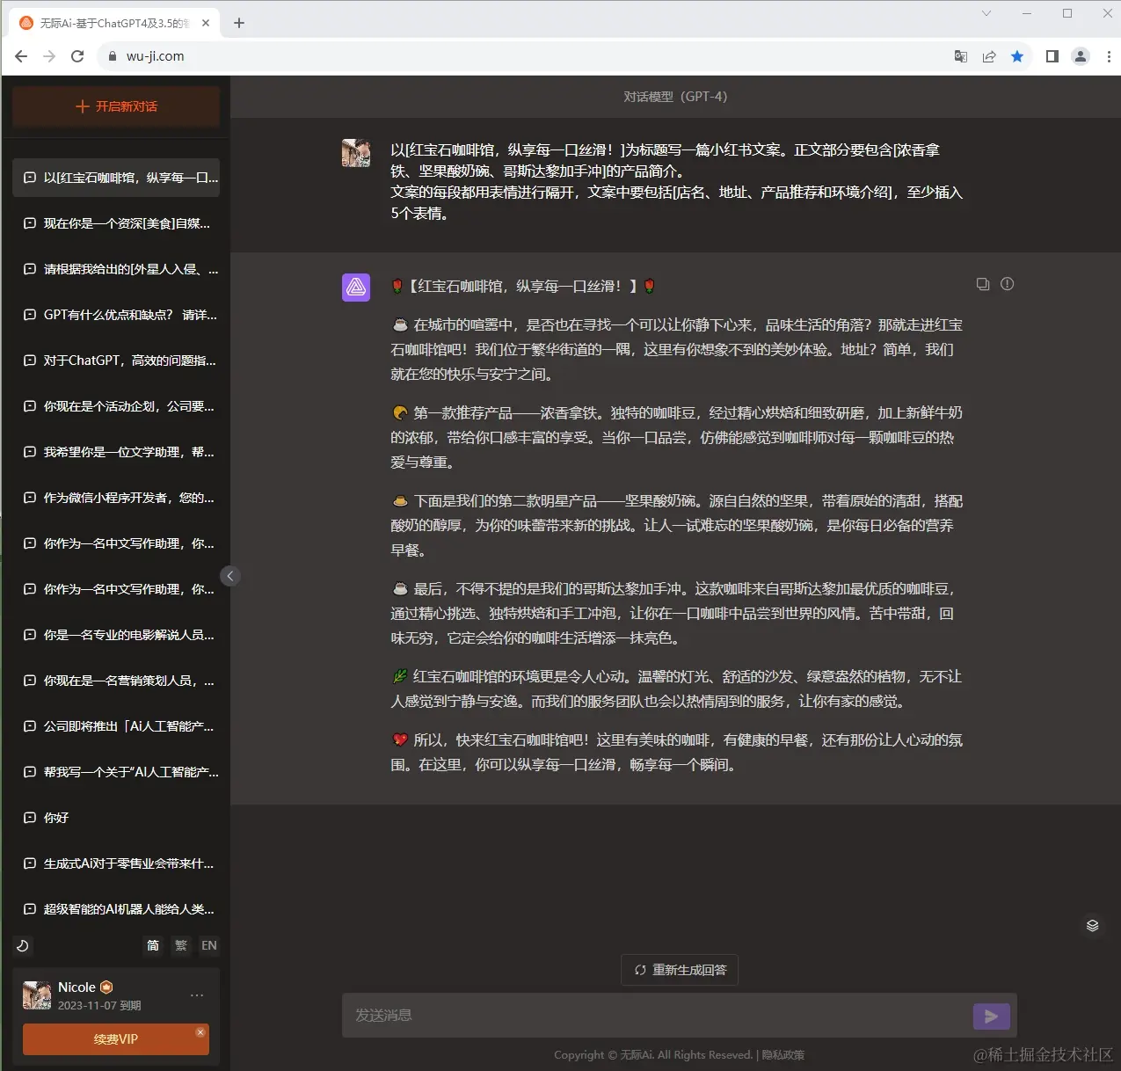This screenshot has height=1071, width=1121.
Task: Click 重新生成回答 to regenerate the answer
Action: click(679, 970)
